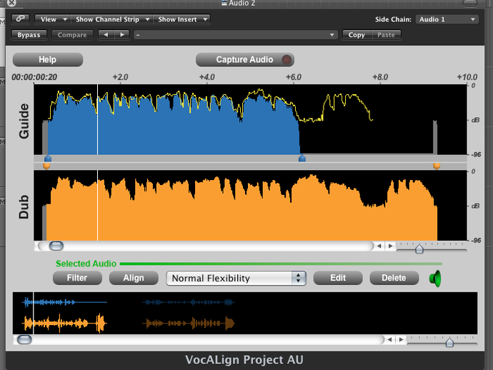Click the orange Dub waveform display
Viewport: 493px width, 370px height.
pyautogui.click(x=250, y=206)
